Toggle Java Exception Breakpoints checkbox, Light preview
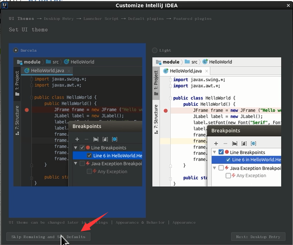The width and height of the screenshot is (293, 245). pyautogui.click(x=221, y=168)
